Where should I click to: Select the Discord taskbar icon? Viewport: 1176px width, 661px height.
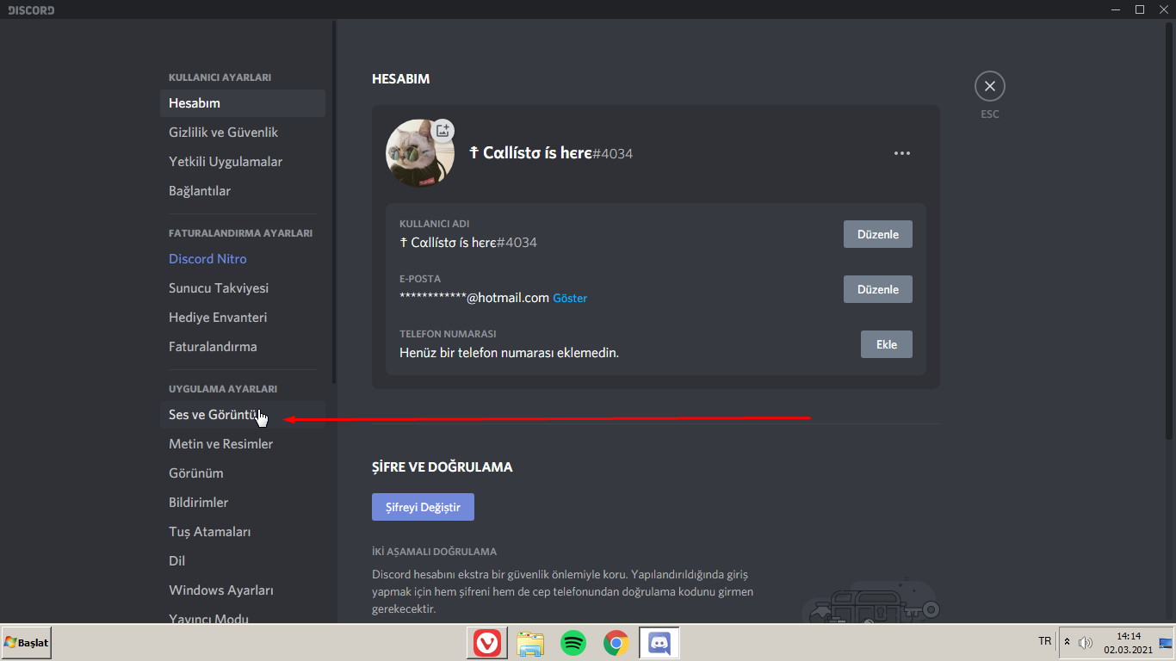[x=659, y=643]
